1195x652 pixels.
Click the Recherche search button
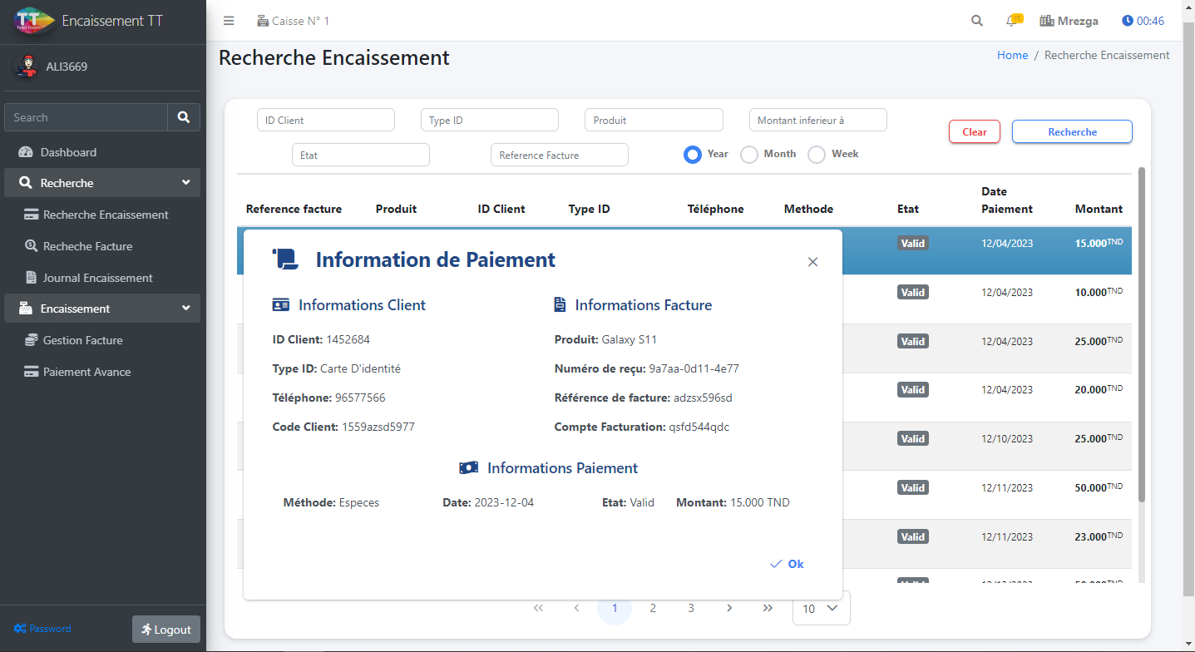1072,131
